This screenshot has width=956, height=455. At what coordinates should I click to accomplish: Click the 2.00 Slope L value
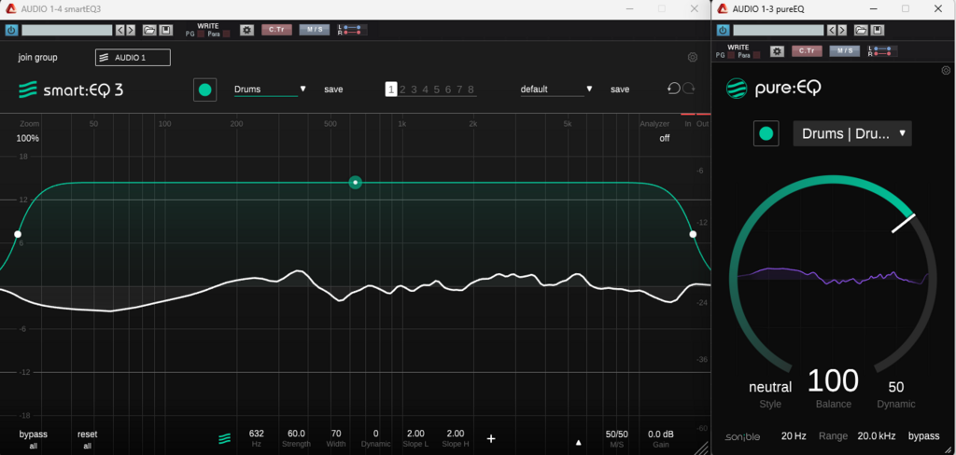point(415,434)
